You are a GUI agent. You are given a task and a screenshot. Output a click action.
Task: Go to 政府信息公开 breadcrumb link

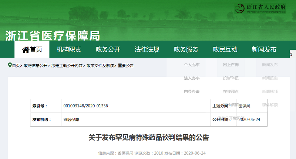click(x=36, y=66)
